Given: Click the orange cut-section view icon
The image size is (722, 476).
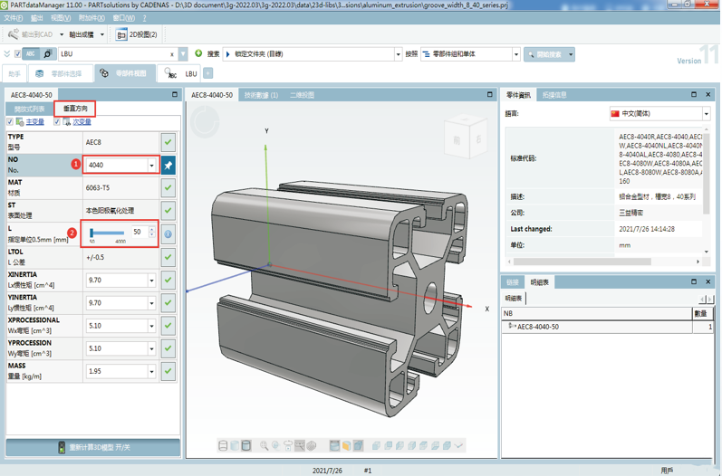Looking at the screenshot, I should [346, 445].
